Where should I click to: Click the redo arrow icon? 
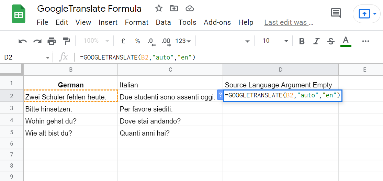(37, 41)
